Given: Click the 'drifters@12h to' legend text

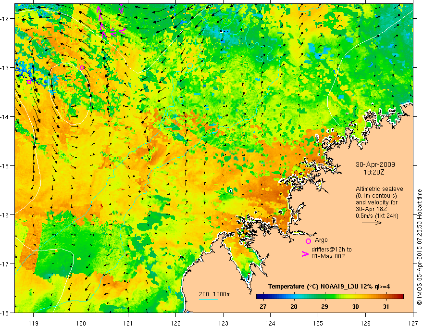Looking at the screenshot, I should (x=332, y=249).
